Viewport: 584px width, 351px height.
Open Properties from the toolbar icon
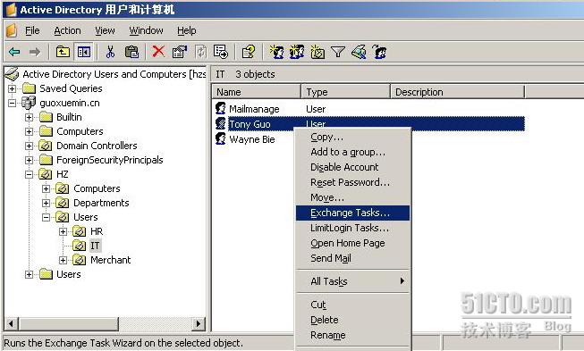tap(180, 52)
